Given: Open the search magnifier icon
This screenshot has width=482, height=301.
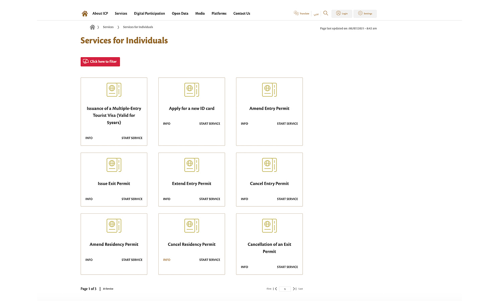Looking at the screenshot, I should [326, 13].
